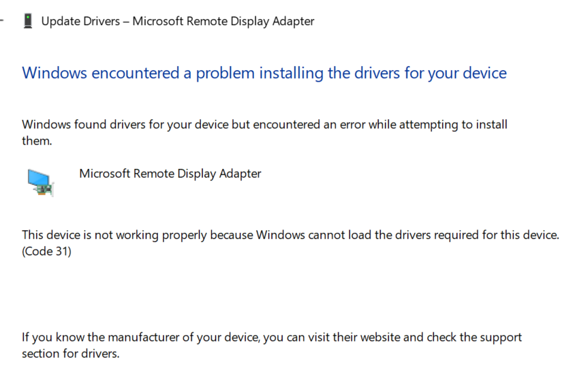Click the word 'them.' under the paragraph

pos(37,141)
